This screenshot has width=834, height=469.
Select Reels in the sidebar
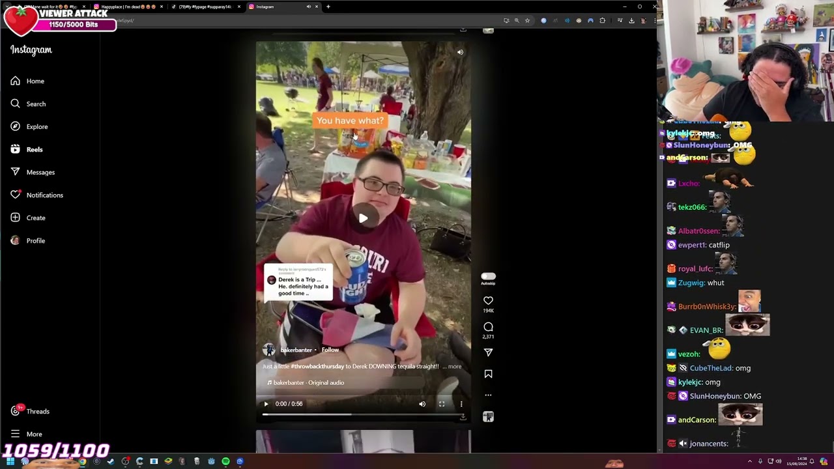35,149
